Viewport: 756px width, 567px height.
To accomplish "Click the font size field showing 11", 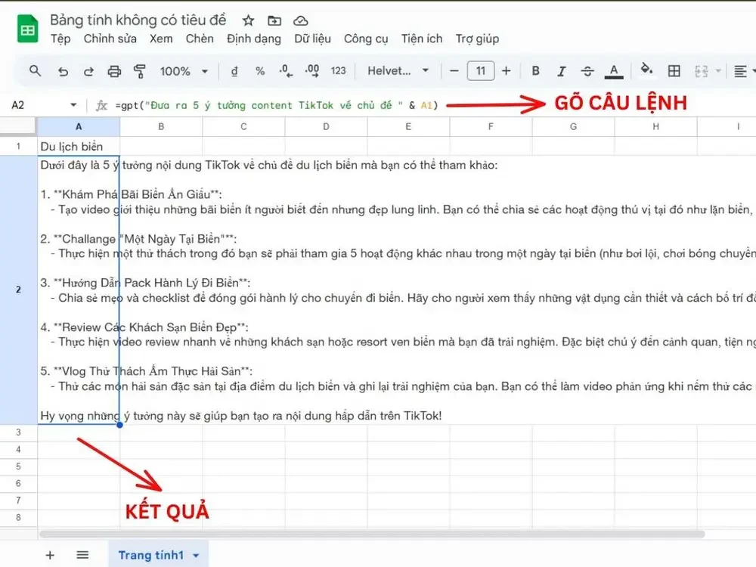I will click(x=481, y=71).
